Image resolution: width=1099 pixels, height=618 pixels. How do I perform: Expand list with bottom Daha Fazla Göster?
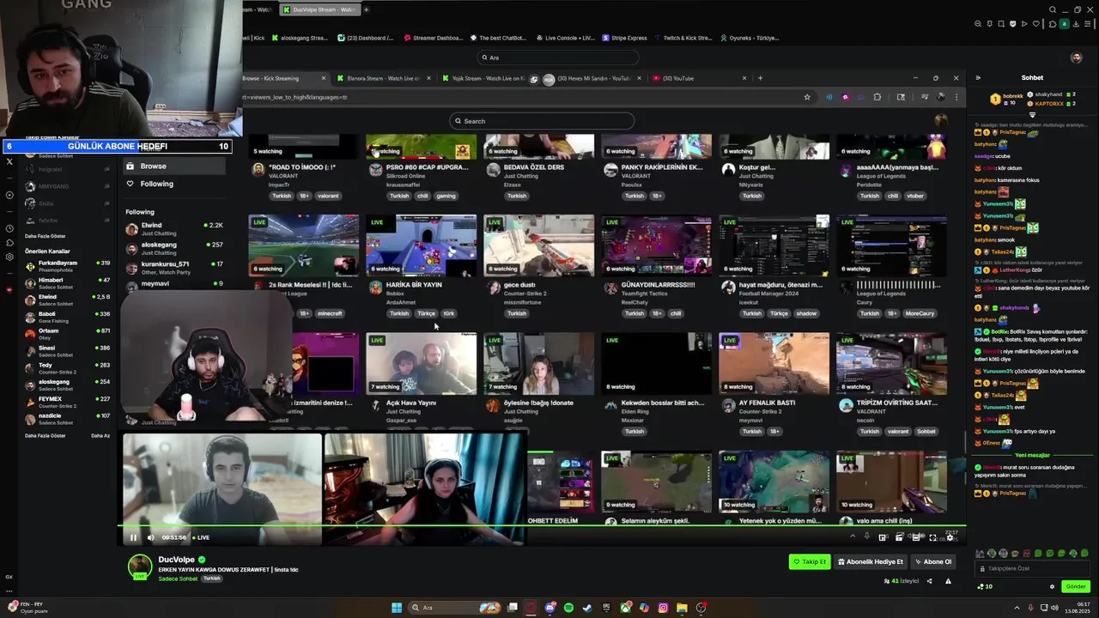45,435
